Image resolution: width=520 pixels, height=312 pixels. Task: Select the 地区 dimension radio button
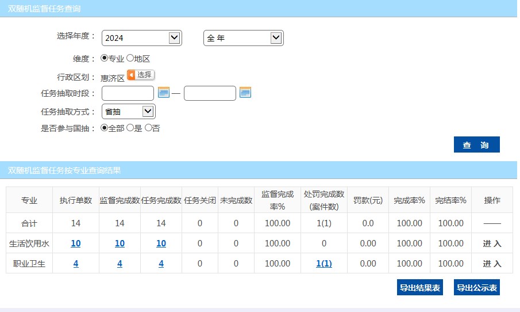130,58
